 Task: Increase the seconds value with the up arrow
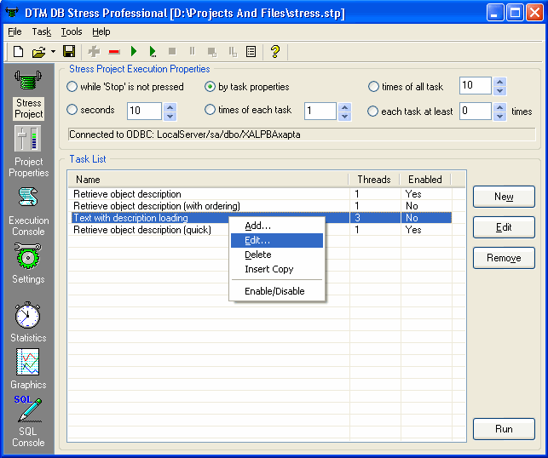pos(170,106)
